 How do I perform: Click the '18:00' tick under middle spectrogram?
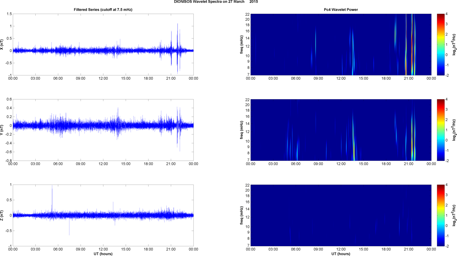(386, 164)
